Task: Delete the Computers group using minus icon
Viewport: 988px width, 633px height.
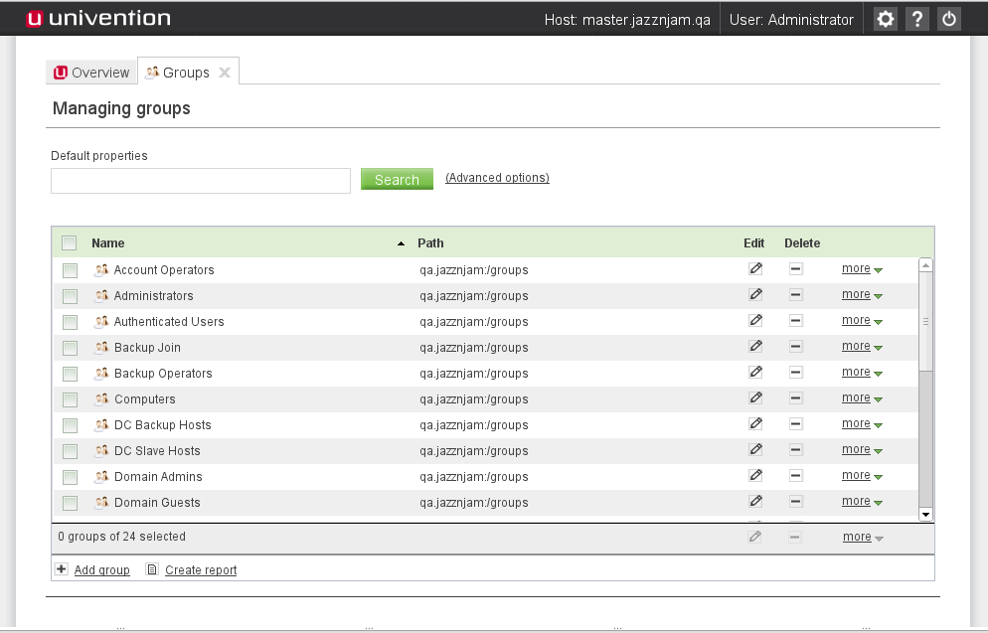Action: 795,397
